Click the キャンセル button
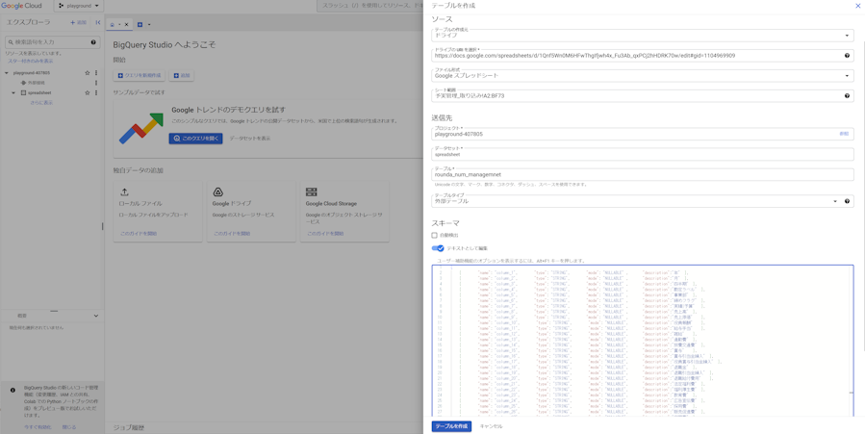 [x=491, y=426]
